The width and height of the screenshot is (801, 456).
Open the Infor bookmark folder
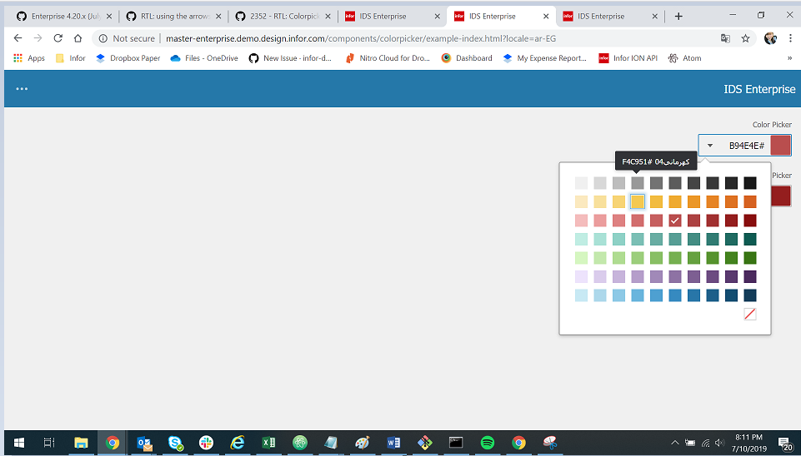71,58
